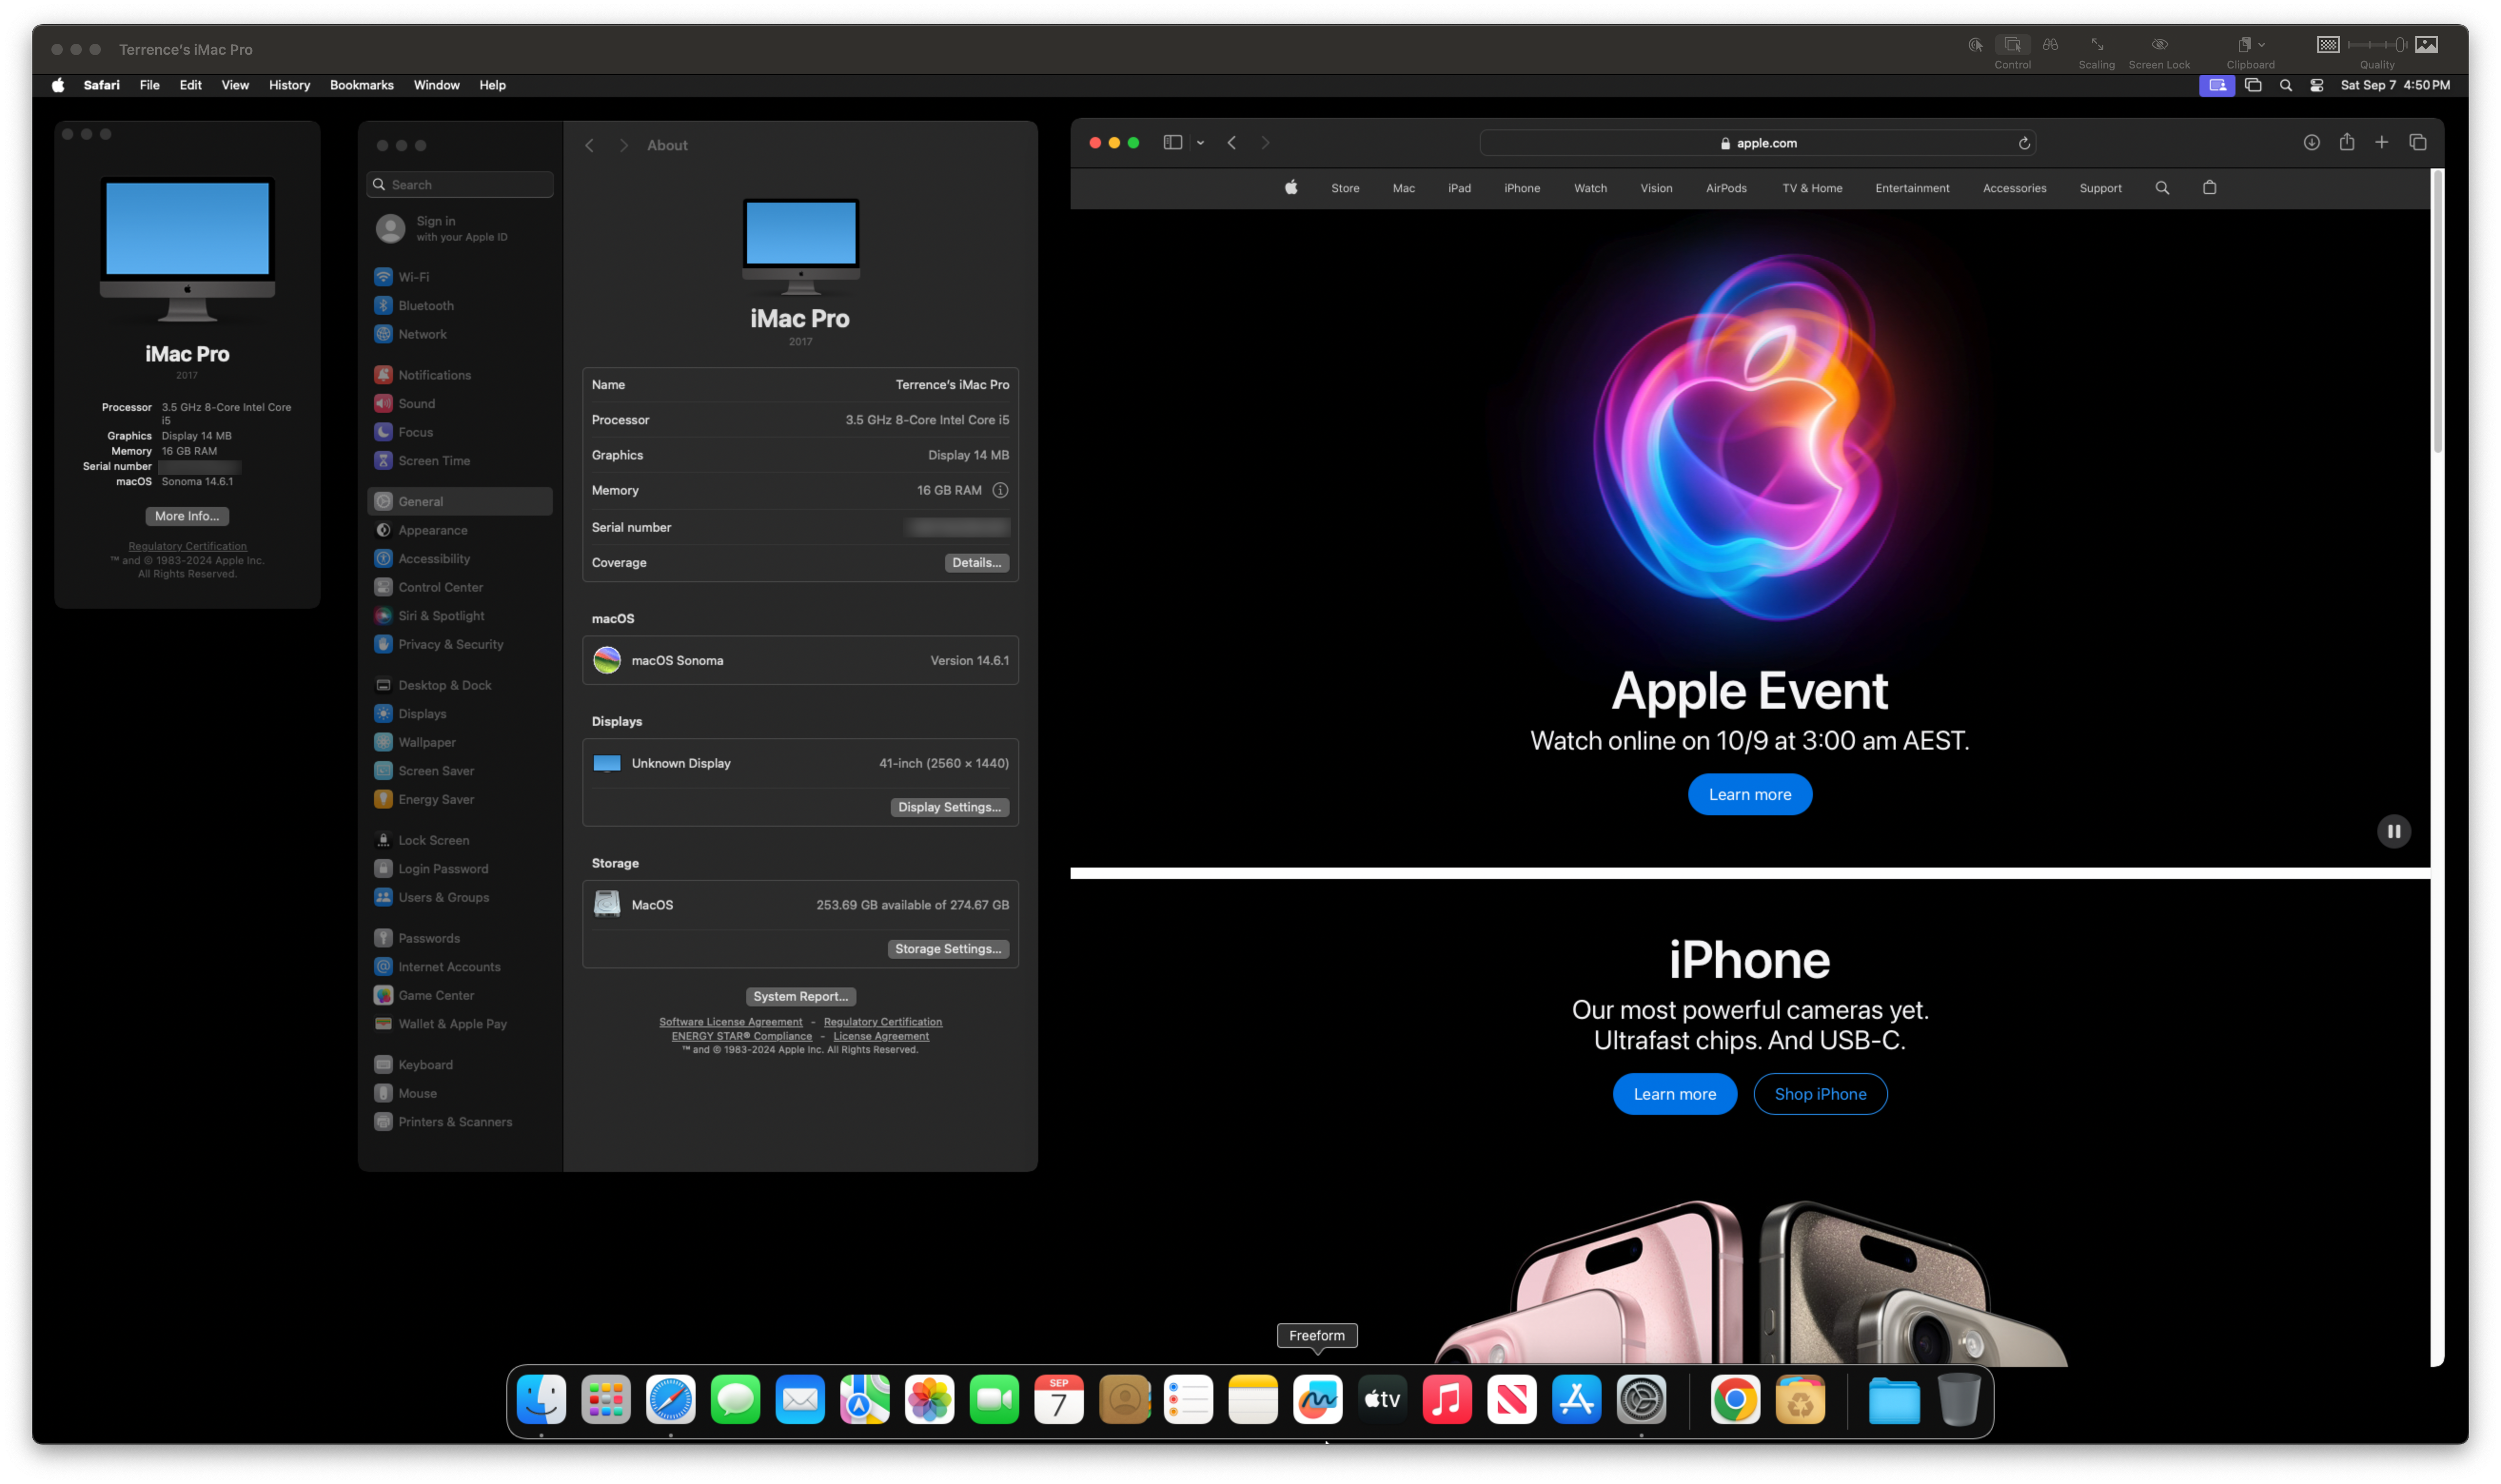Viewport: 2501px width, 1484px height.
Task: Click shopping bag icon on apple.com
Action: (x=2210, y=187)
